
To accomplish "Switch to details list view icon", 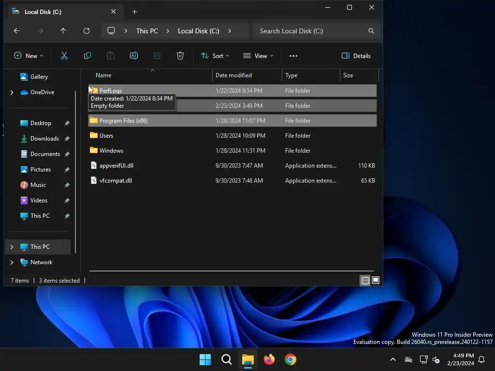I will pyautogui.click(x=365, y=281).
